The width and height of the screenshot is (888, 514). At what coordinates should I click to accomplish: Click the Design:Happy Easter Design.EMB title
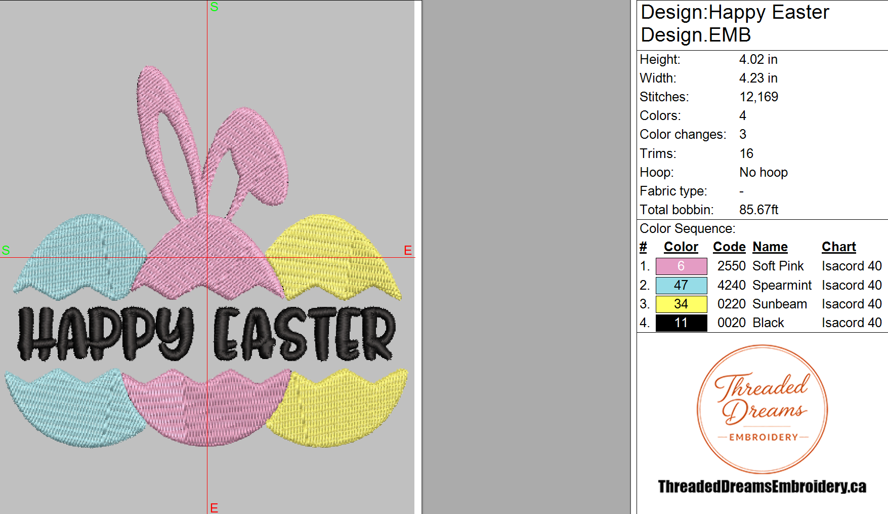tap(735, 23)
